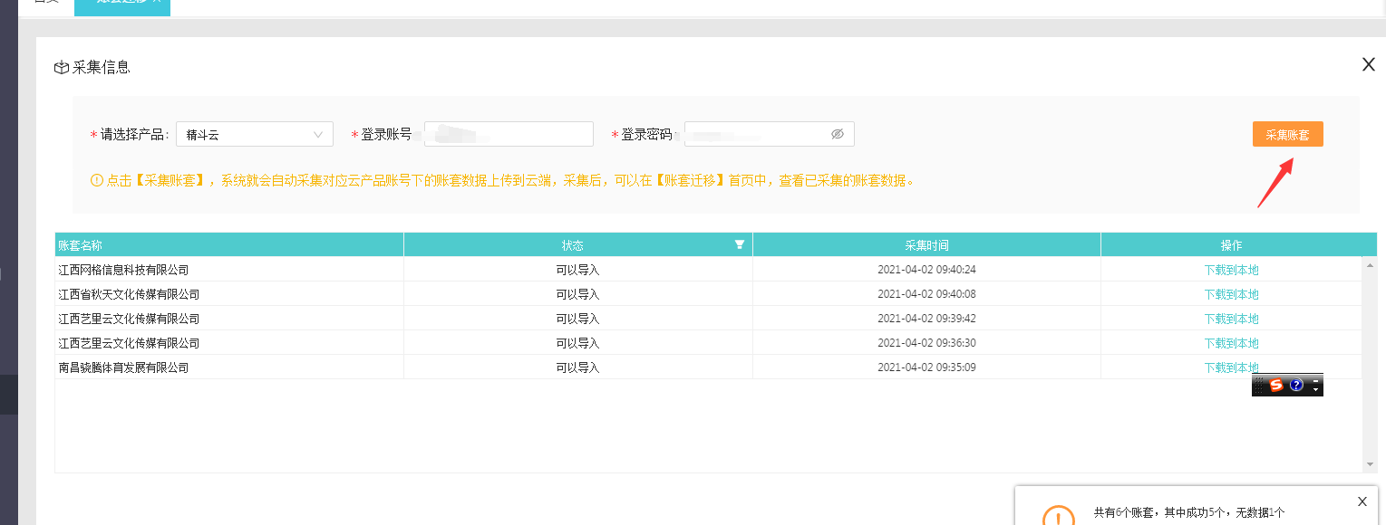Click 下载到本地 link for 南昌骁腾体育发展有限公司
Viewport: 1386px width, 525px height.
(x=1231, y=367)
